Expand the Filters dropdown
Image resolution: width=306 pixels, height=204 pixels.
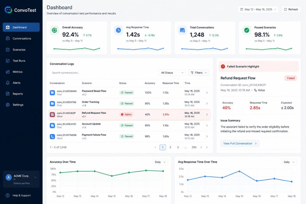(199, 73)
